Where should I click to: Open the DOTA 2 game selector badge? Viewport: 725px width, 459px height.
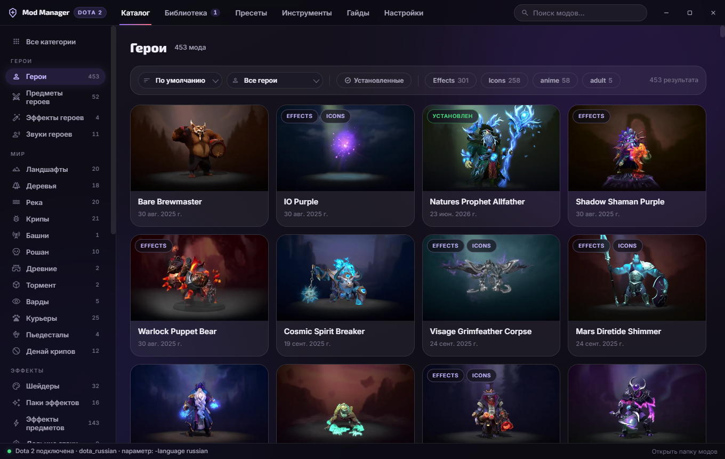click(x=90, y=13)
